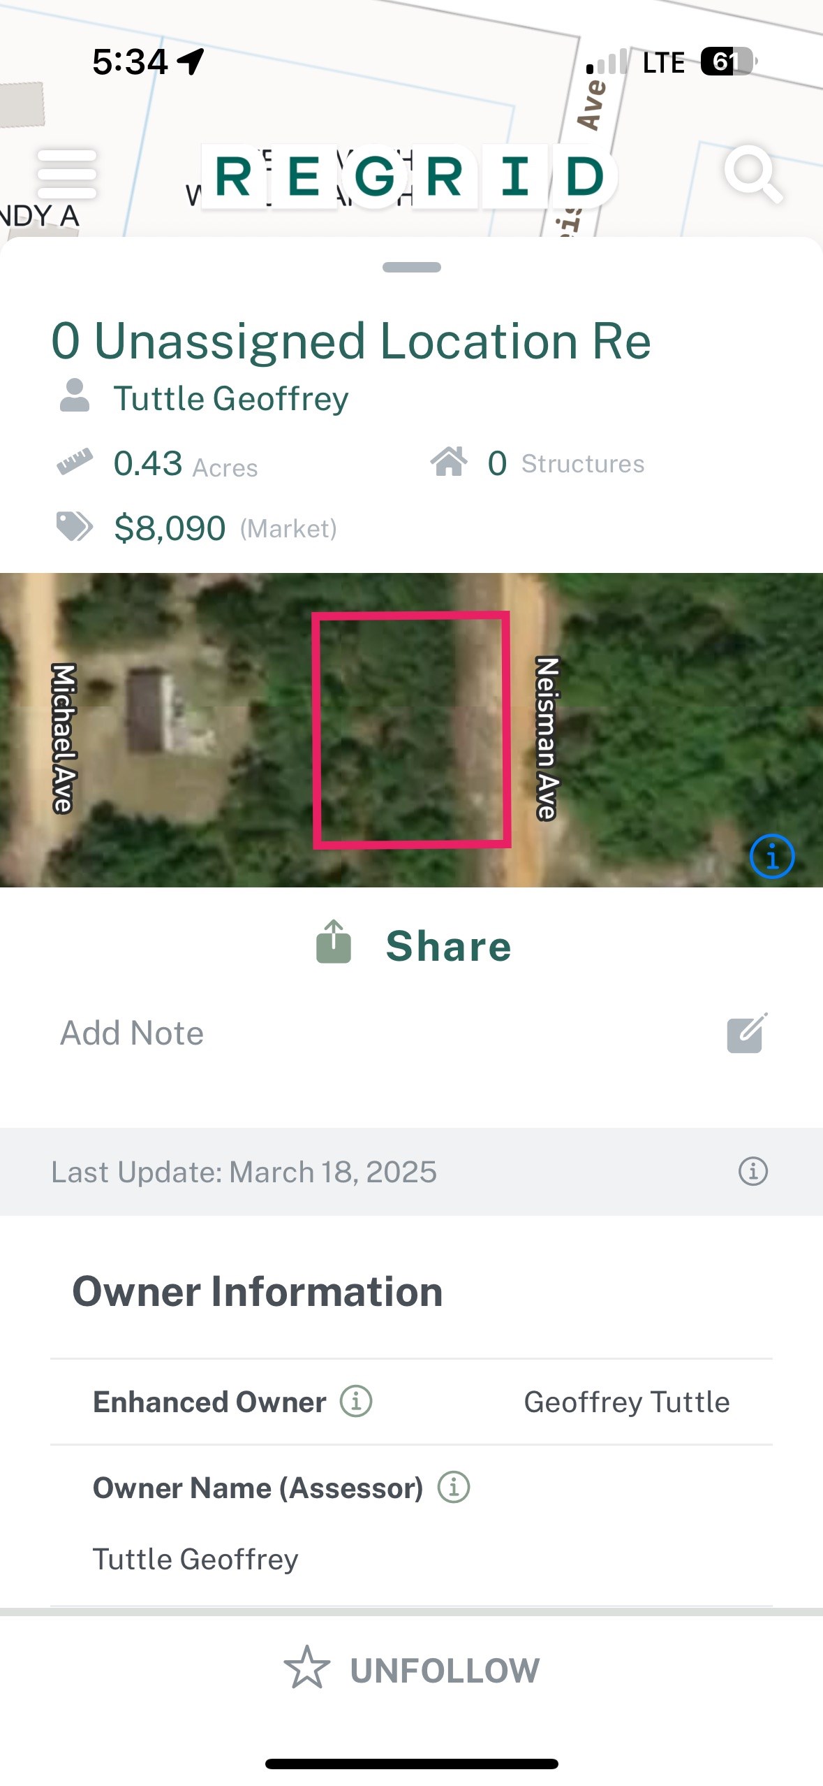Tap the share upload icon
The image size is (823, 1786).
pyautogui.click(x=334, y=943)
